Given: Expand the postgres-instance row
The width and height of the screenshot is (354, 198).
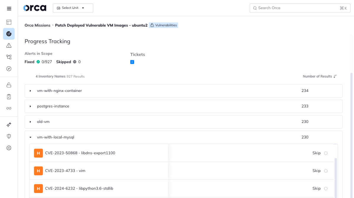Looking at the screenshot, I should (x=30, y=106).
